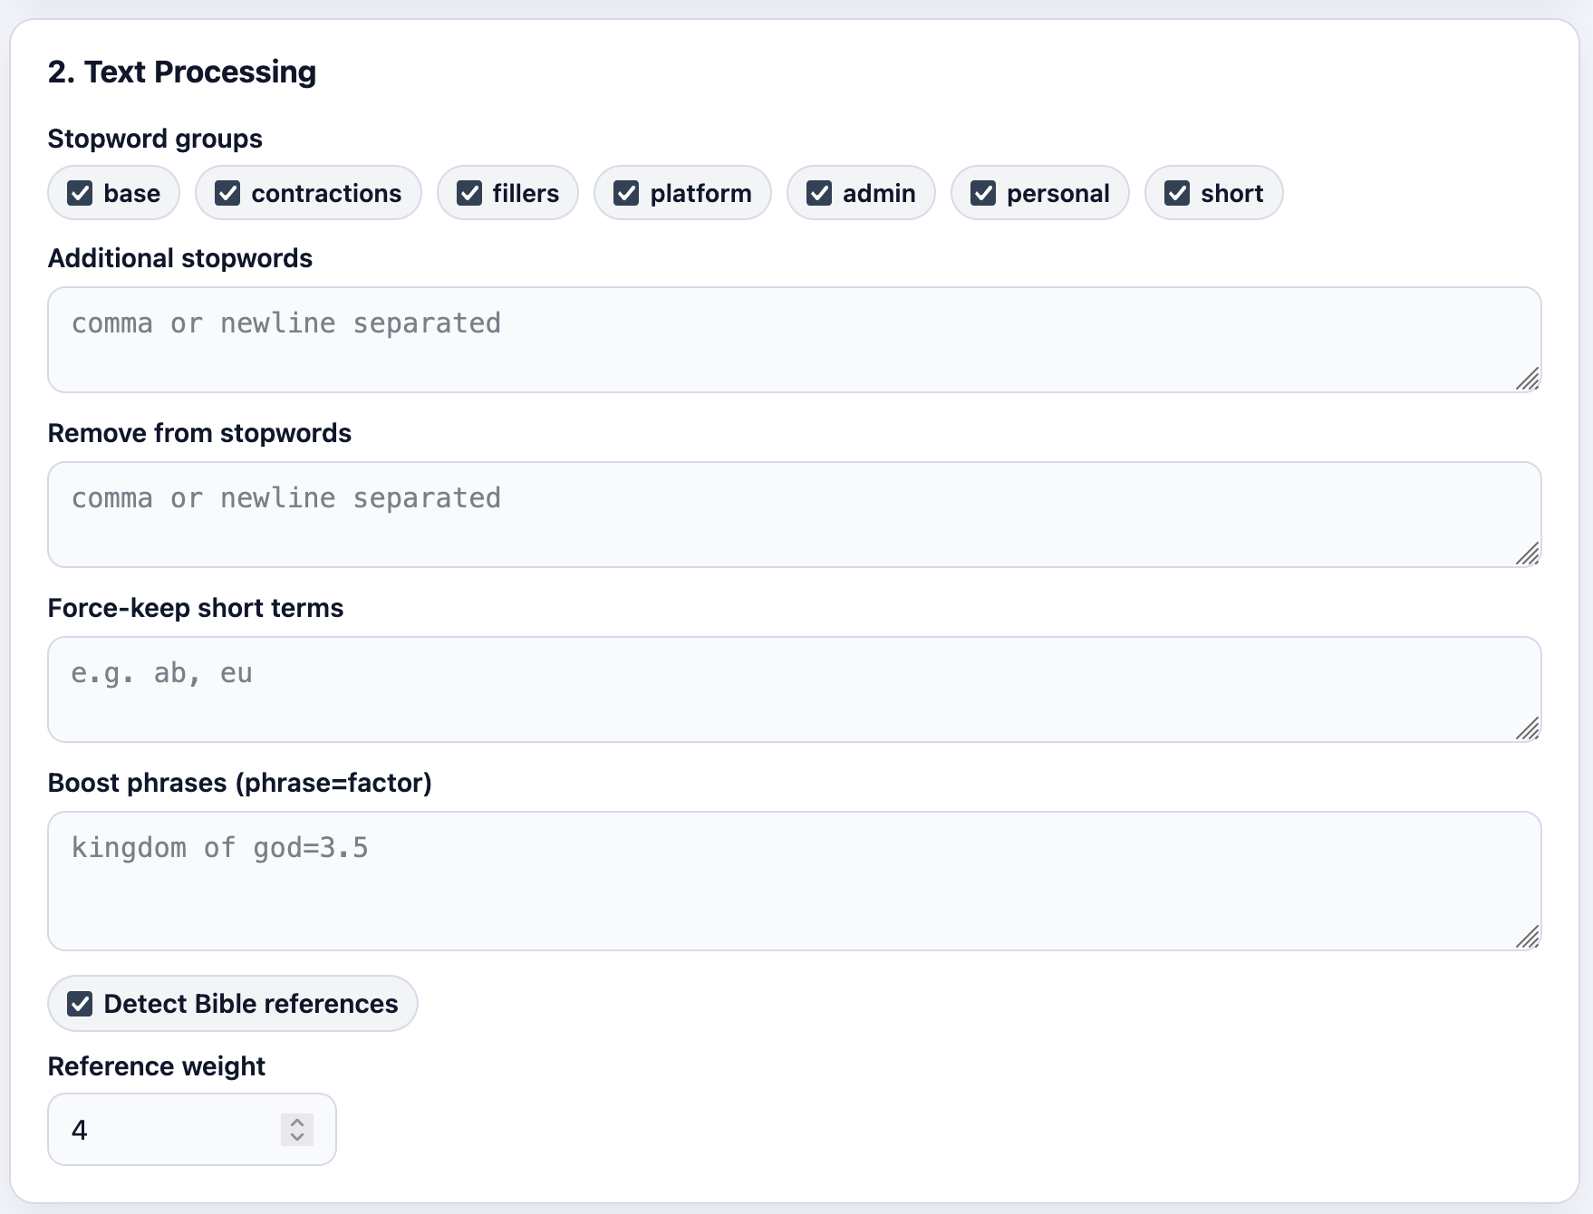
Task: Click the Remove from stopwords resize handle
Action: (x=1528, y=554)
